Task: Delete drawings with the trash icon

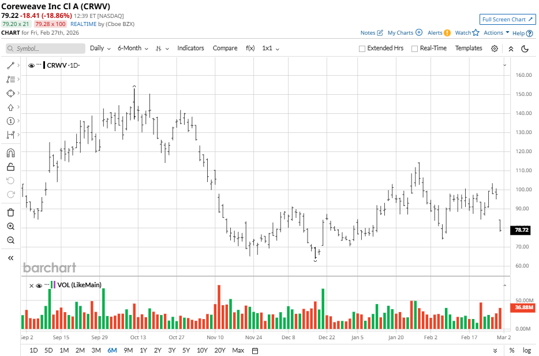Action: point(10,213)
